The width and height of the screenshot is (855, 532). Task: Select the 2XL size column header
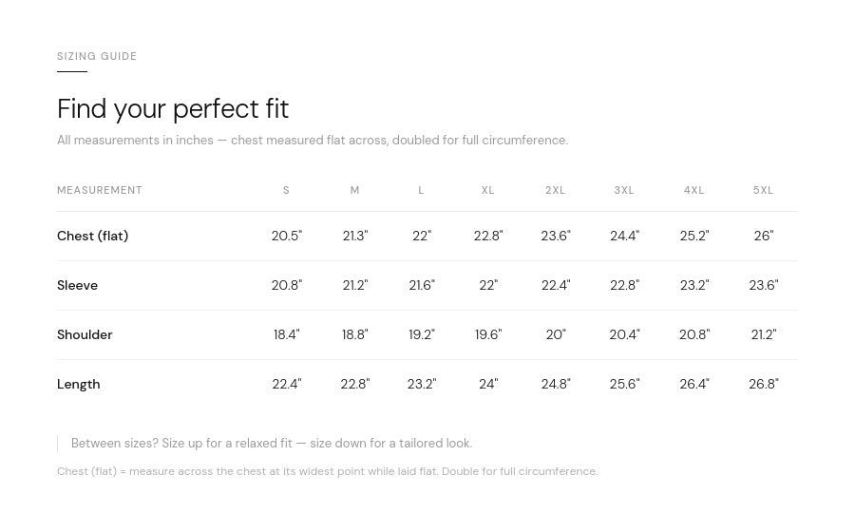pos(556,191)
